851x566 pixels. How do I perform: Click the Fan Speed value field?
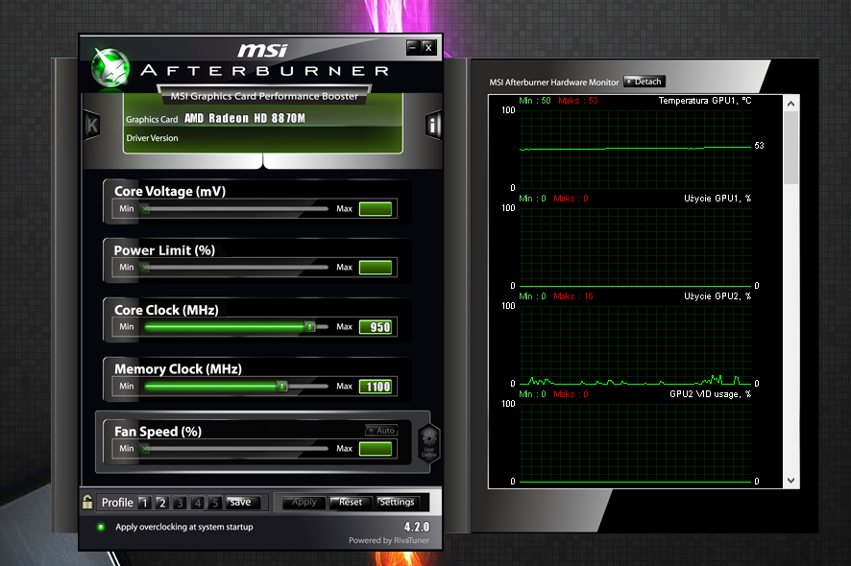376,449
